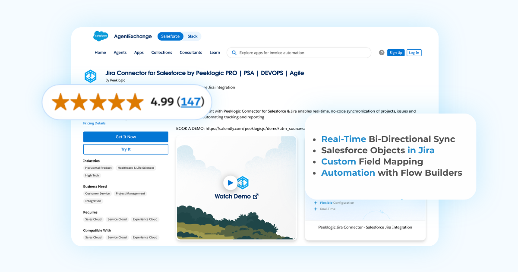This screenshot has width=518, height=272.
Task: Select the Salesforce toggle pill
Action: pyautogui.click(x=171, y=36)
